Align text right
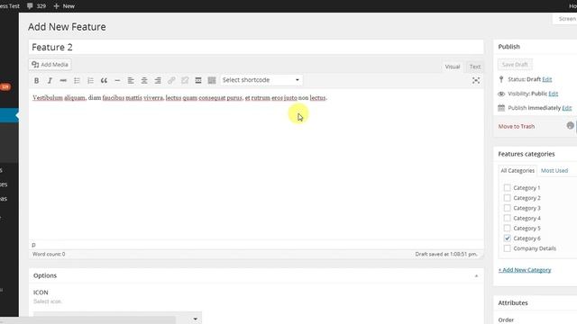577x324 pixels. pos(158,80)
